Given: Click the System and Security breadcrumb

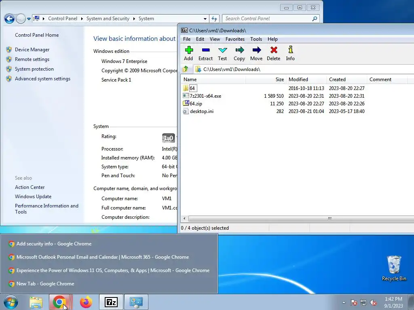Looking at the screenshot, I should pos(108,19).
